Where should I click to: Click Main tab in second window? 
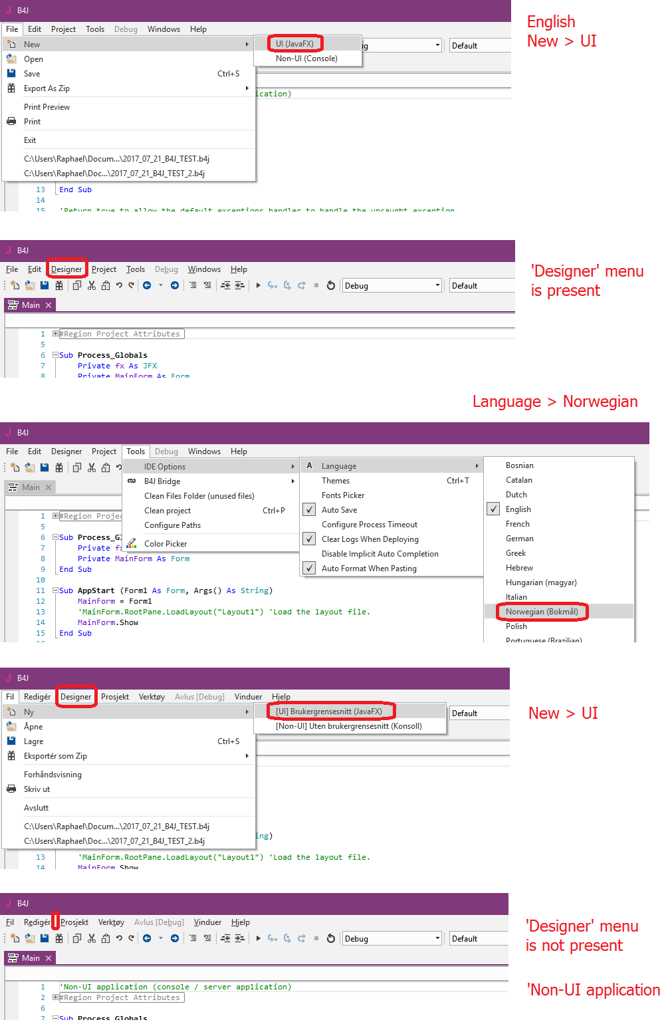point(31,305)
